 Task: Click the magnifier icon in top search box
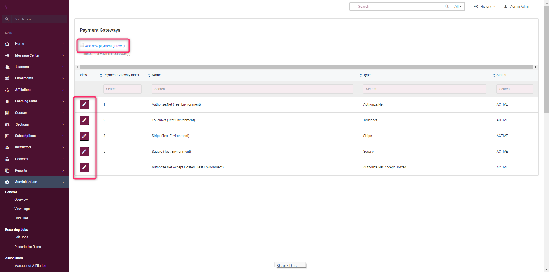(447, 6)
